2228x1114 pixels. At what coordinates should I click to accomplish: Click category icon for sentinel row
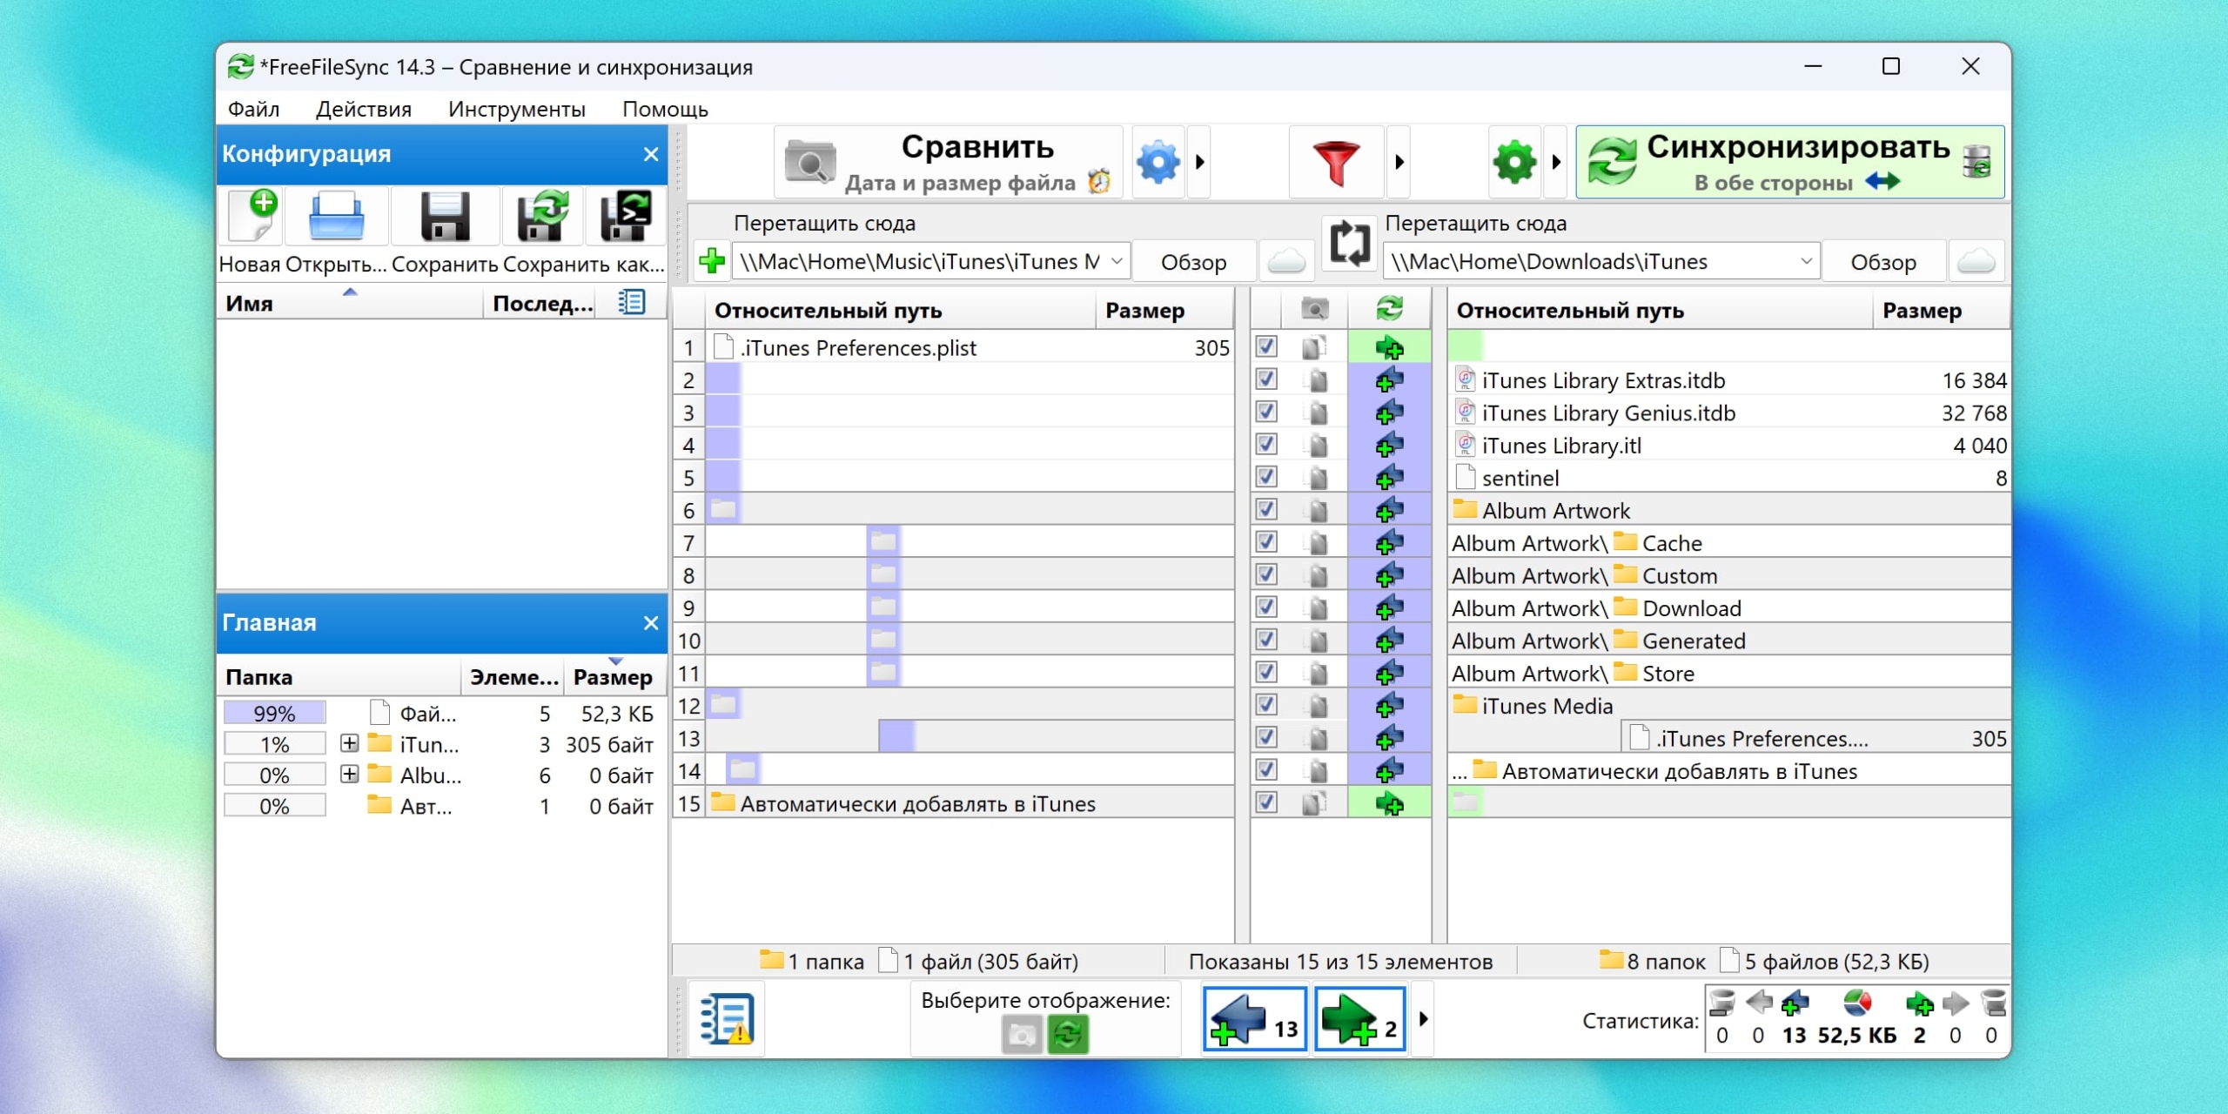pyautogui.click(x=1318, y=478)
